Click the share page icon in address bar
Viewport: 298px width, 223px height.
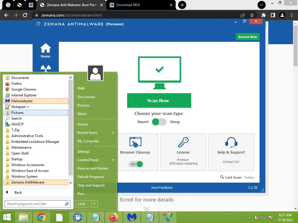click(x=243, y=15)
